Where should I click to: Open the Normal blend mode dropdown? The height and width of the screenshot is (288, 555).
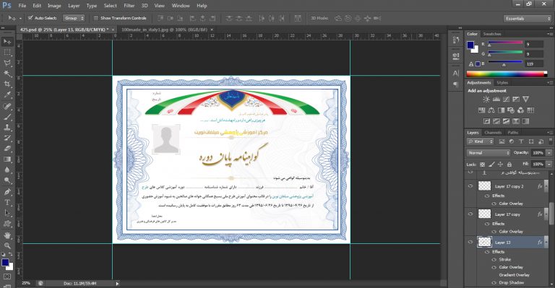(488, 153)
